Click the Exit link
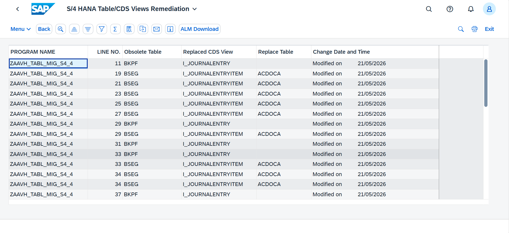 pyautogui.click(x=489, y=29)
